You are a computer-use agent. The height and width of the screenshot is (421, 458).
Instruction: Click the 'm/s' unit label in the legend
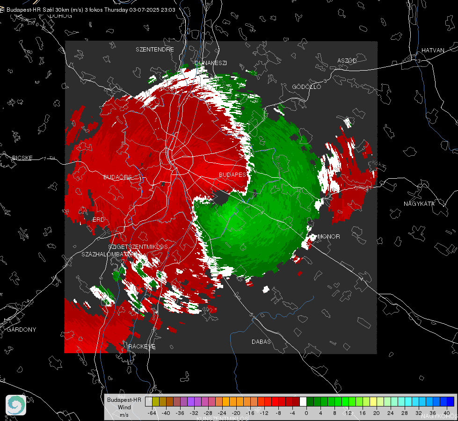point(124,415)
